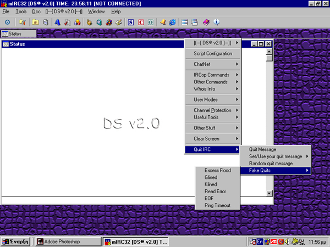This screenshot has height=247, width=330.
Task: Select Random quit message
Action: [276, 164]
